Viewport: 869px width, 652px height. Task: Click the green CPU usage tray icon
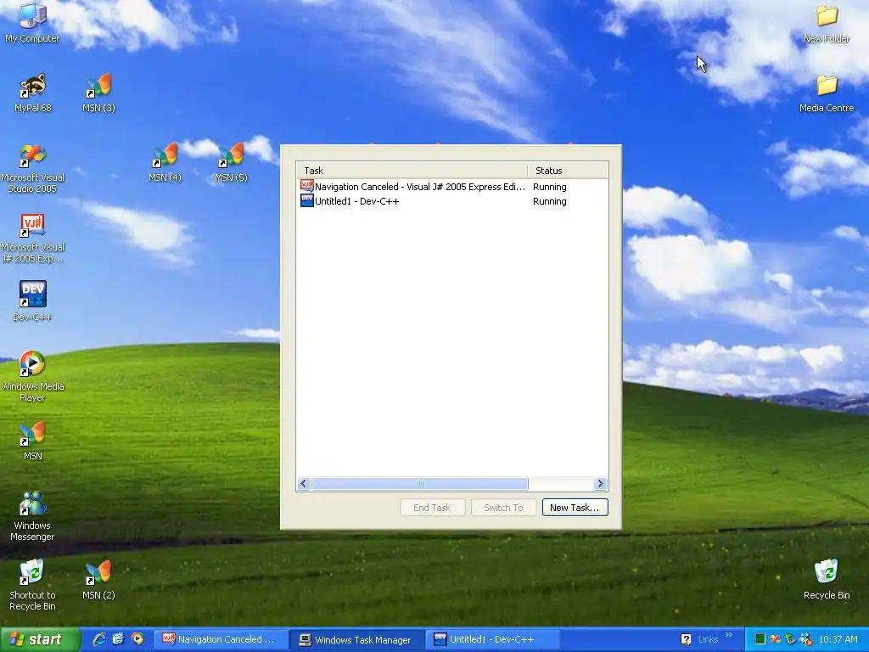760,639
